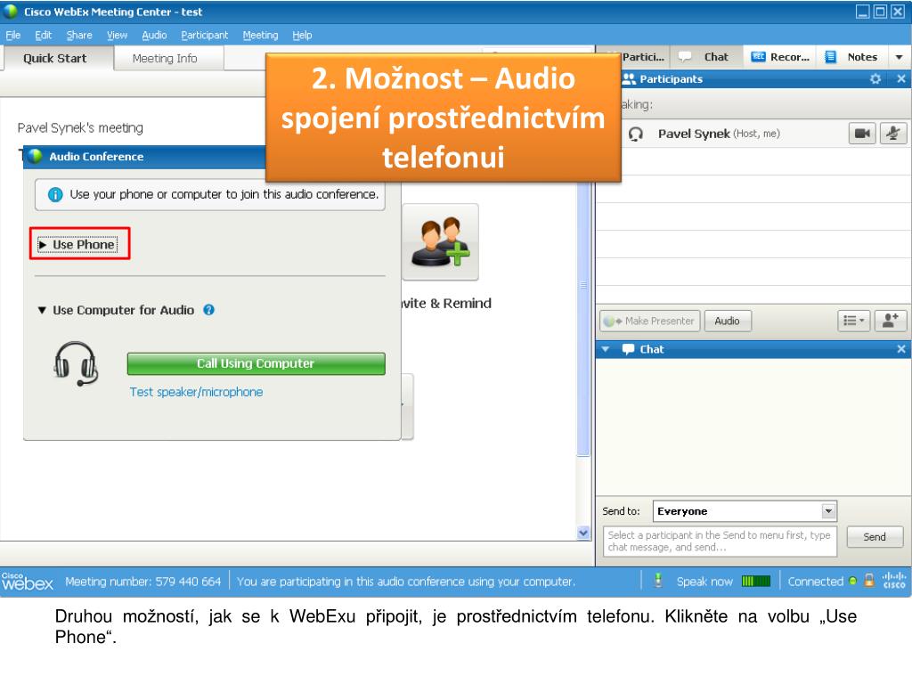Click the Make Presenter button

pyautogui.click(x=649, y=321)
